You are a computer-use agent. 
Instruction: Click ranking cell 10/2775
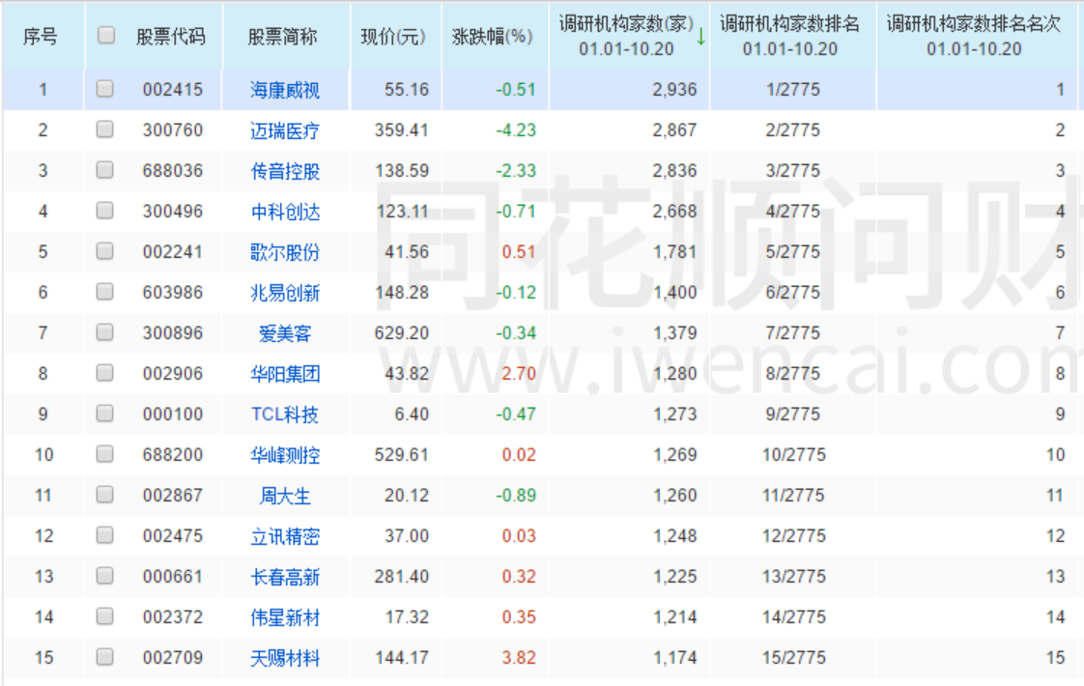click(793, 455)
